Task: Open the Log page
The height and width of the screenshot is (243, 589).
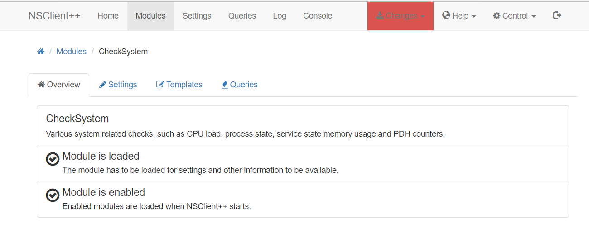Action: [x=280, y=16]
